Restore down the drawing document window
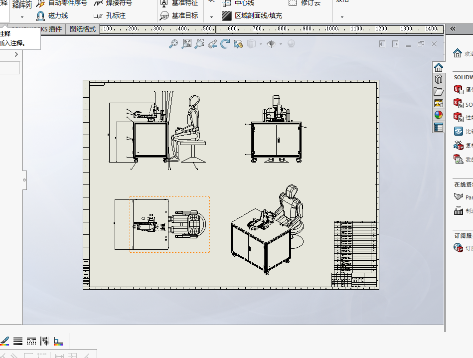 (421, 44)
